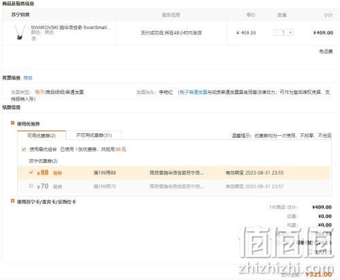
Task: Click the 修改 link beside 发票信息
Action: point(28,78)
